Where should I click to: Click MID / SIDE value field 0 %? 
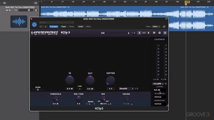(79, 104)
